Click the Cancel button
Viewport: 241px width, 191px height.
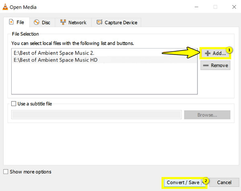tap(224, 183)
